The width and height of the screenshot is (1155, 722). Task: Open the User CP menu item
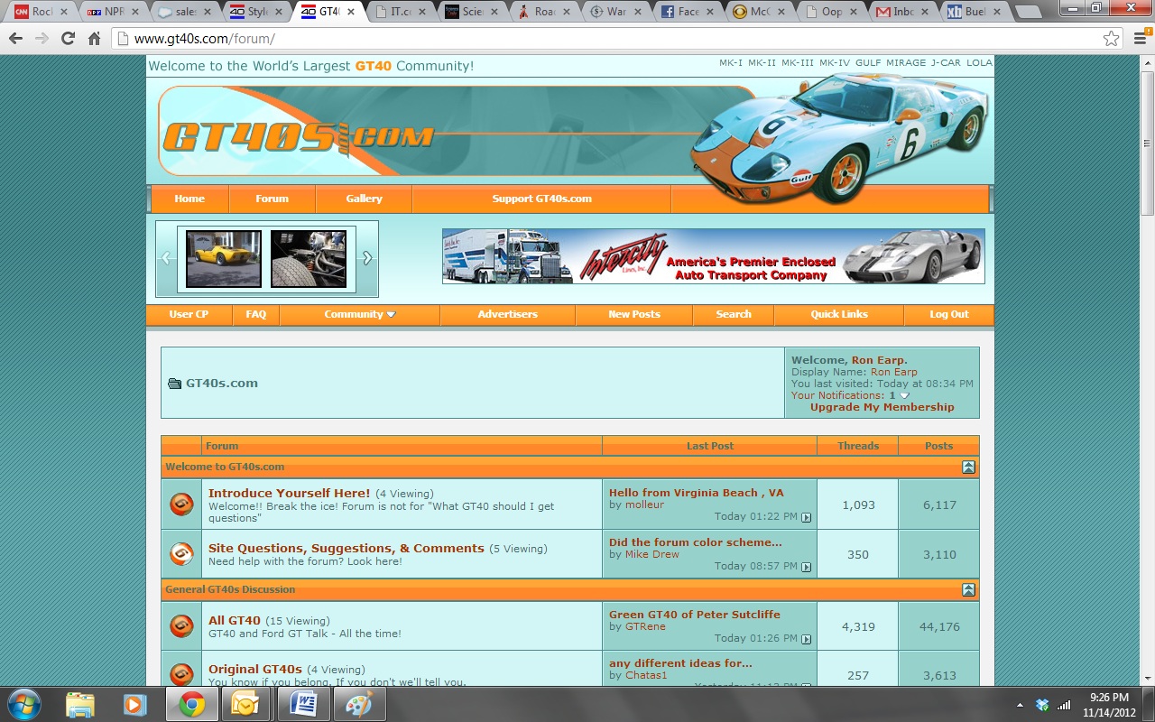(189, 314)
